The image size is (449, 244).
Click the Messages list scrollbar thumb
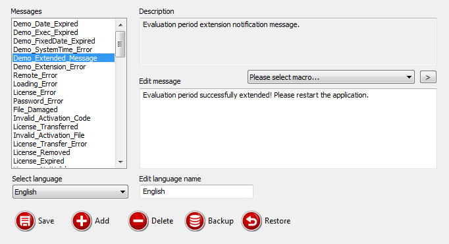tap(120, 44)
